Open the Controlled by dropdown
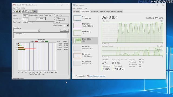Screen dimensions: 173x97 39,30
